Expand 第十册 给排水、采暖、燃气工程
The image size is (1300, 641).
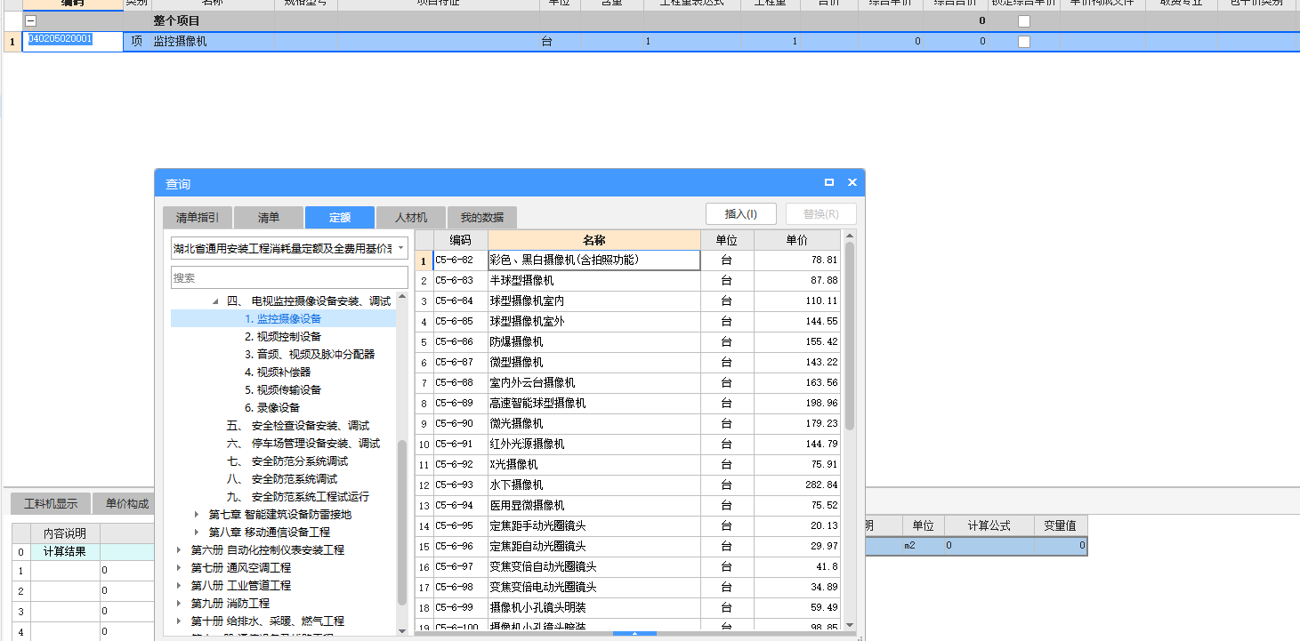pyautogui.click(x=179, y=621)
